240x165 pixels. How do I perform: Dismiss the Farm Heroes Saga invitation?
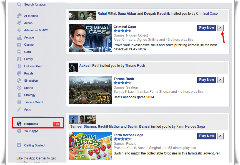click(220, 136)
